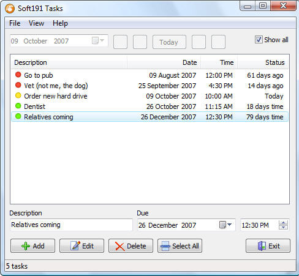The height and width of the screenshot is (276, 299).
Task: Delete the selected task with the Delete button
Action: point(131,246)
